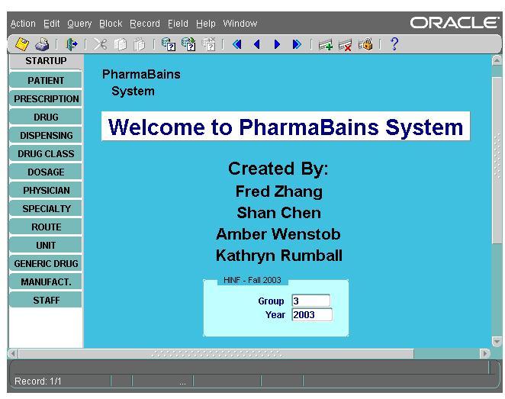Click the Remove Record icon
This screenshot has height=399, width=505.
tap(346, 44)
